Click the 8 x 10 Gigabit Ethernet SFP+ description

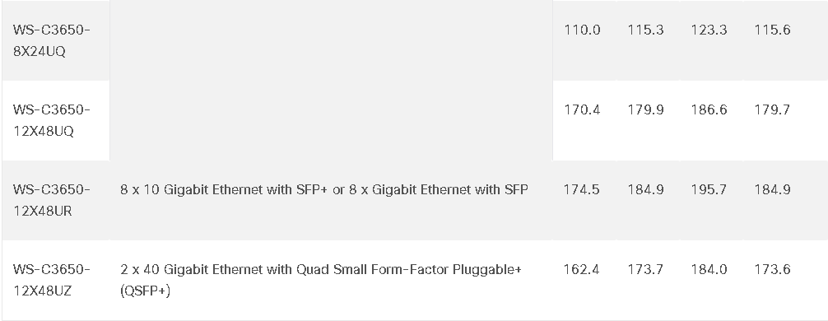click(x=323, y=189)
